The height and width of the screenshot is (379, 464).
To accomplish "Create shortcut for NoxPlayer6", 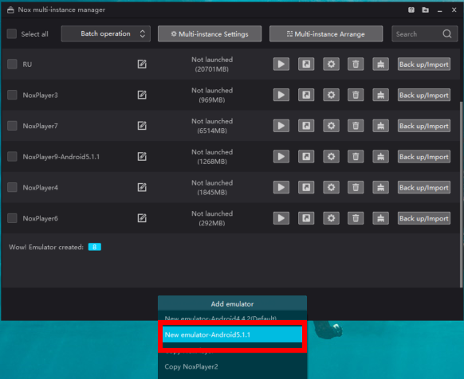I will [306, 218].
